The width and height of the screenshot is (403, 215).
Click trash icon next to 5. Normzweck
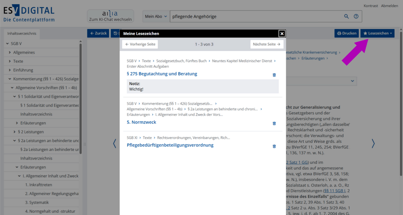[x=274, y=123]
